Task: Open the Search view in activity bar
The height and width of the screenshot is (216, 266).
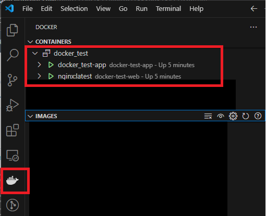Action: [x=13, y=55]
